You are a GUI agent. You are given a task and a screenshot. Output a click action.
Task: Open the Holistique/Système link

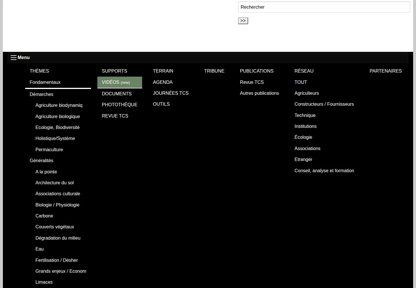point(55,139)
